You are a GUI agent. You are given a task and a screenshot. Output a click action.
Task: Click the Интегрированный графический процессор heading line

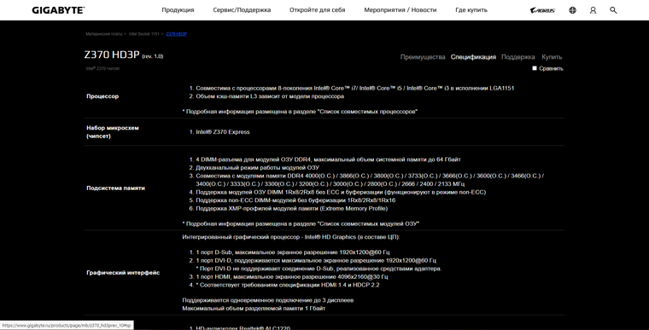pos(291,237)
